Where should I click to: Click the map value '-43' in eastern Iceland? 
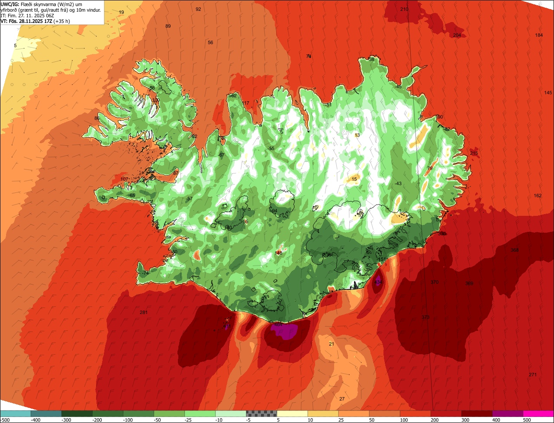pyautogui.click(x=398, y=183)
